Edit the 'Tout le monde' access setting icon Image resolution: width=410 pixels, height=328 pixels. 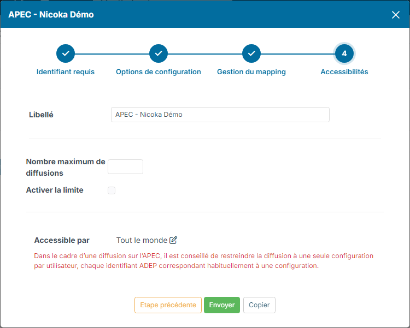173,240
